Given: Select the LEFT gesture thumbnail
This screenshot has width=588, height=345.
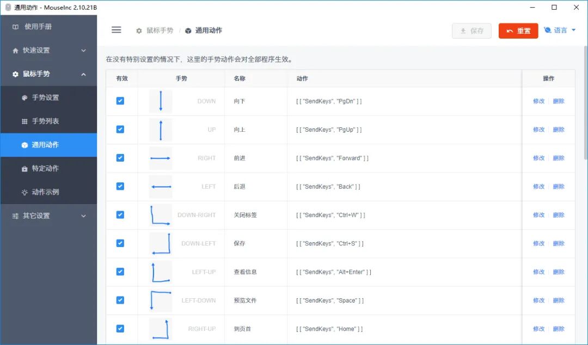Looking at the screenshot, I should point(161,187).
